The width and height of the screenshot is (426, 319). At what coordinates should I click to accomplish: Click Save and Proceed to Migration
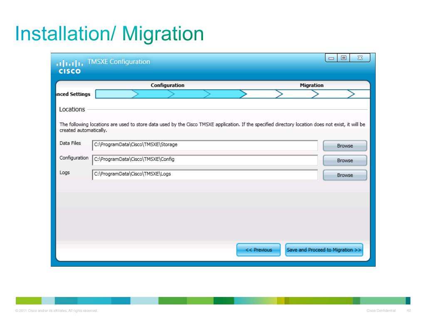pos(324,250)
